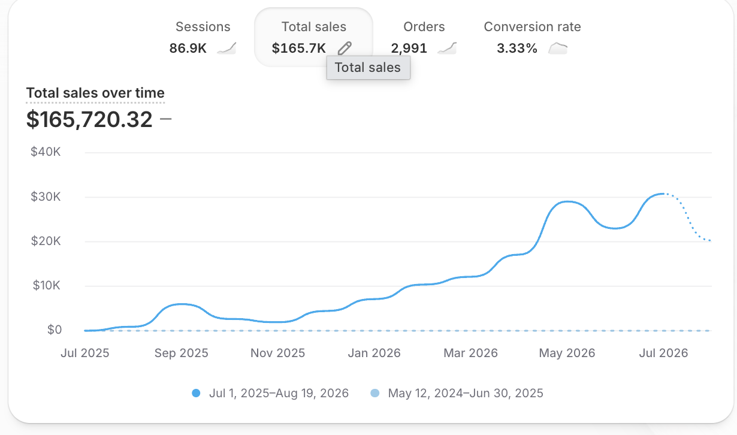This screenshot has width=737, height=435.
Task: Click the Sessions sparkline trend icon
Action: tap(226, 48)
